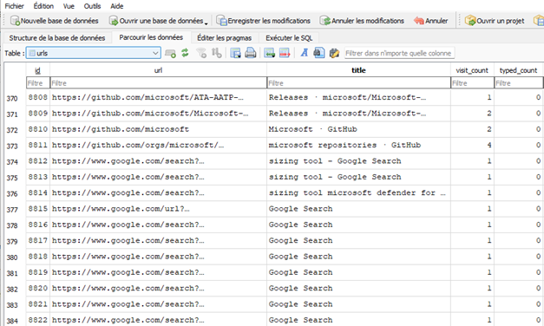Open the Fichier menu

(14, 6)
